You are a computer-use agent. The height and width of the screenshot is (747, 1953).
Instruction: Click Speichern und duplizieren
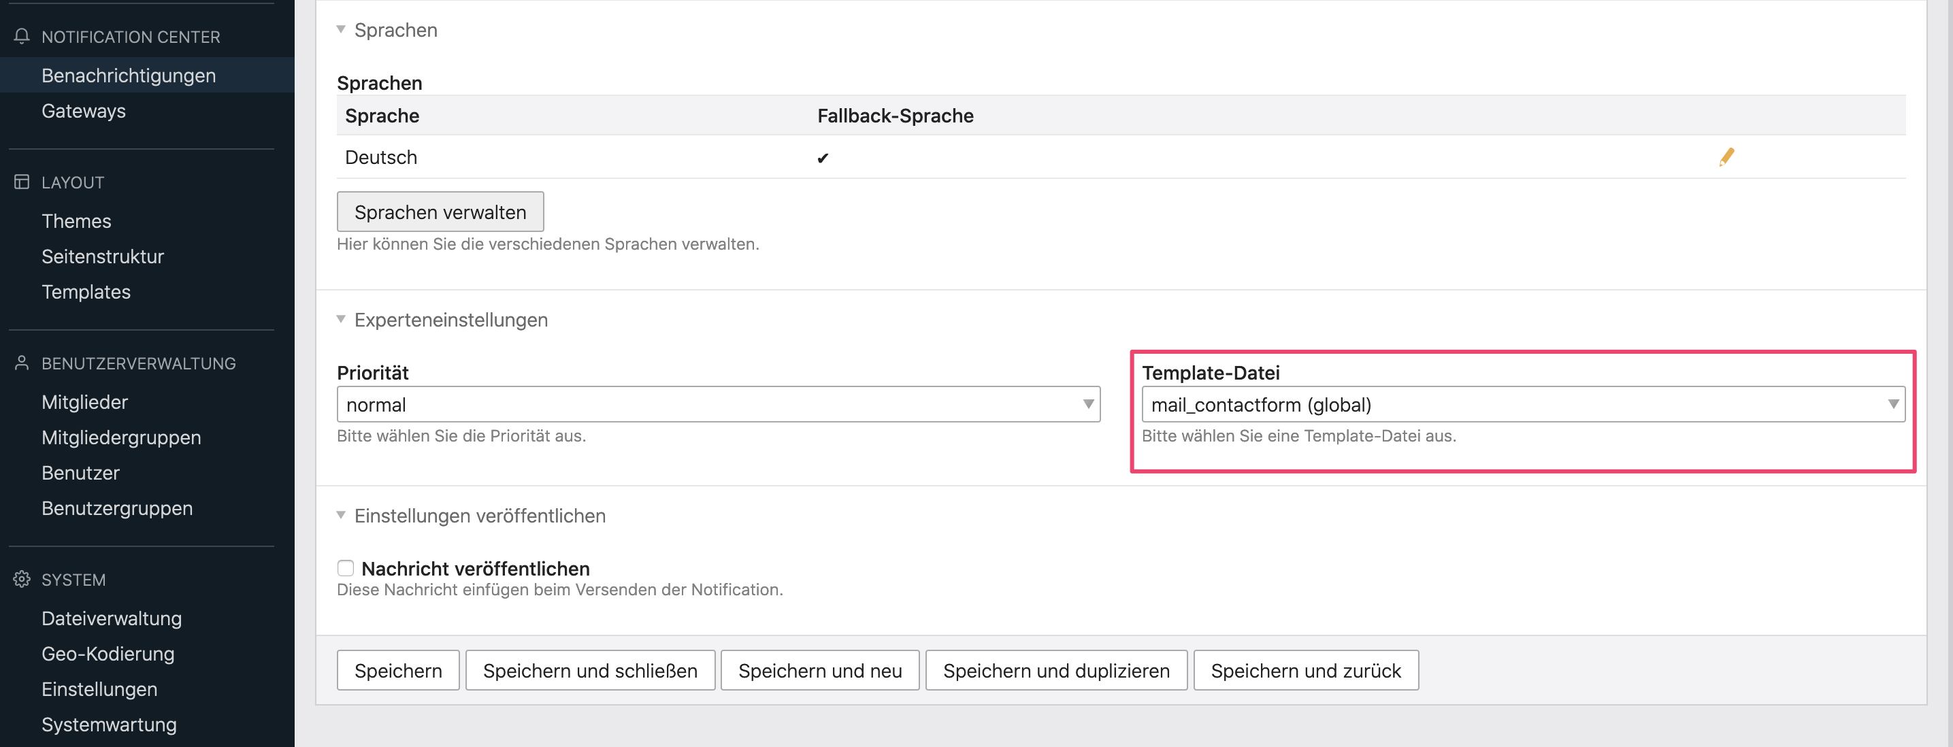pyautogui.click(x=1056, y=669)
